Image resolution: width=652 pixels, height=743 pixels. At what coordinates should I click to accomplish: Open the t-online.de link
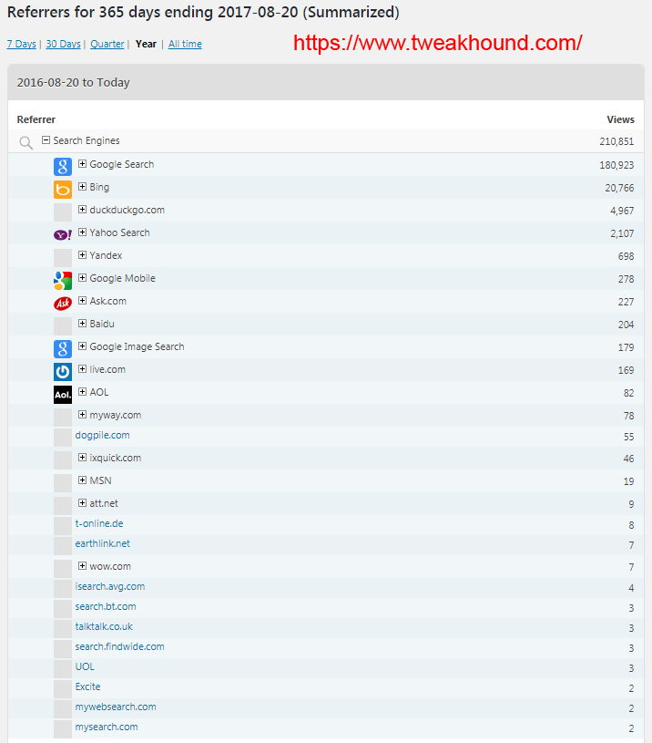[99, 523]
